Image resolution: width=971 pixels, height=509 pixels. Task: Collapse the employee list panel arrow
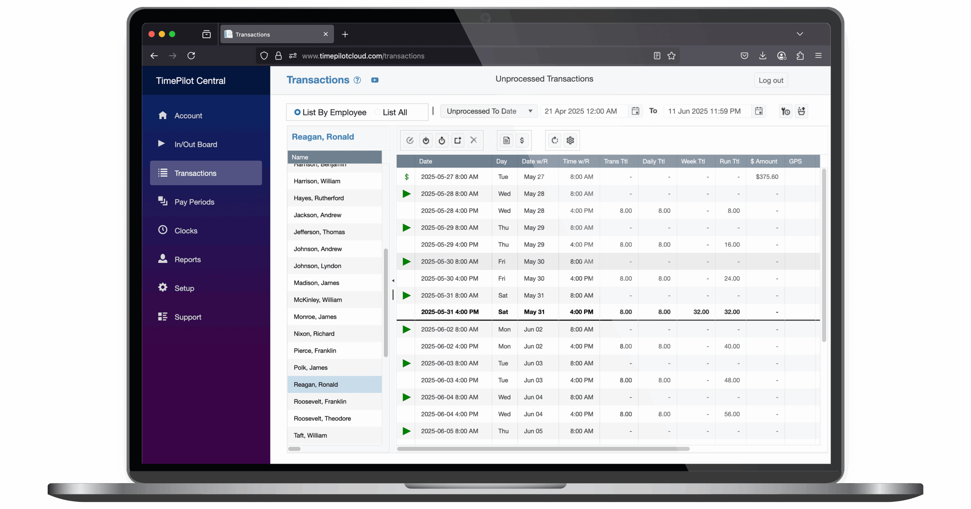(393, 281)
